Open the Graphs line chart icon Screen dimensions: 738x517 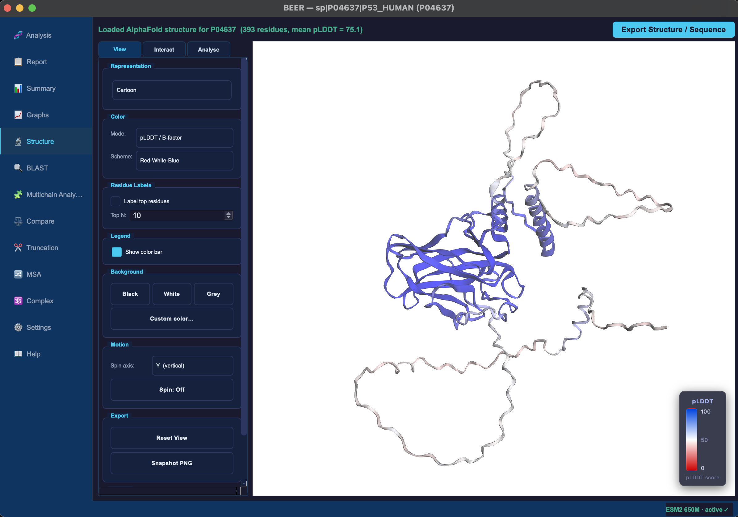coord(18,115)
